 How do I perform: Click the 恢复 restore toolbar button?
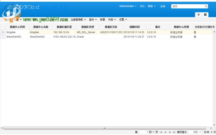[102, 20]
